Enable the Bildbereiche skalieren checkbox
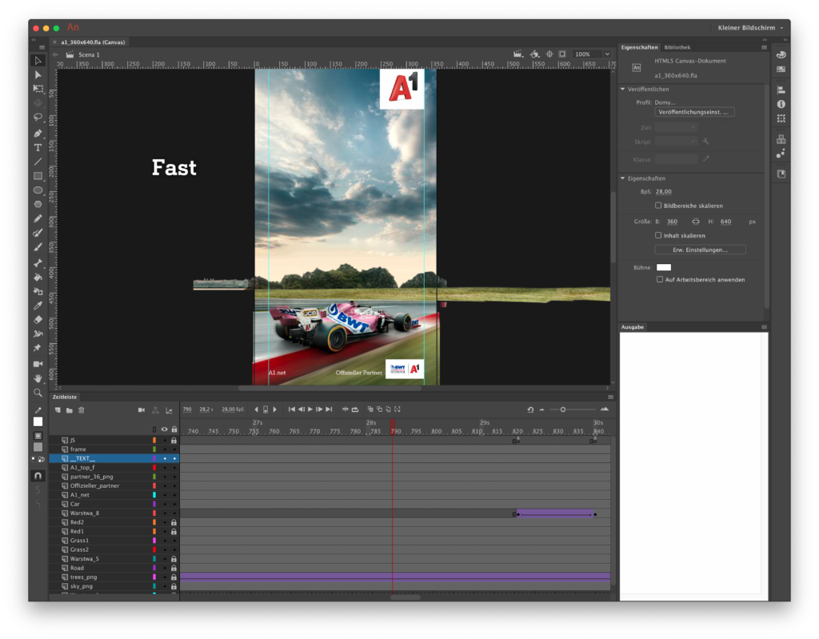 point(658,206)
